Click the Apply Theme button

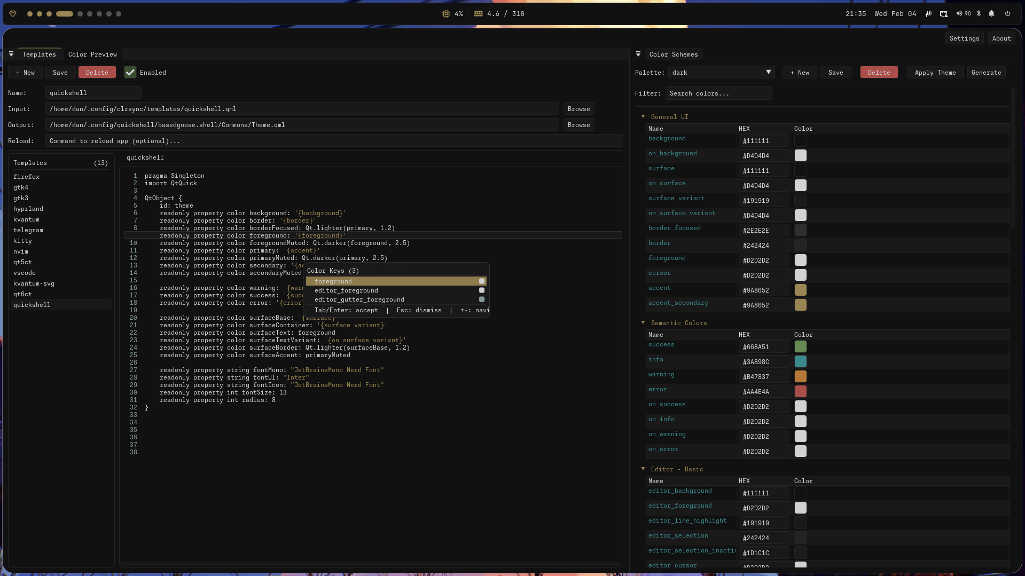(x=935, y=73)
